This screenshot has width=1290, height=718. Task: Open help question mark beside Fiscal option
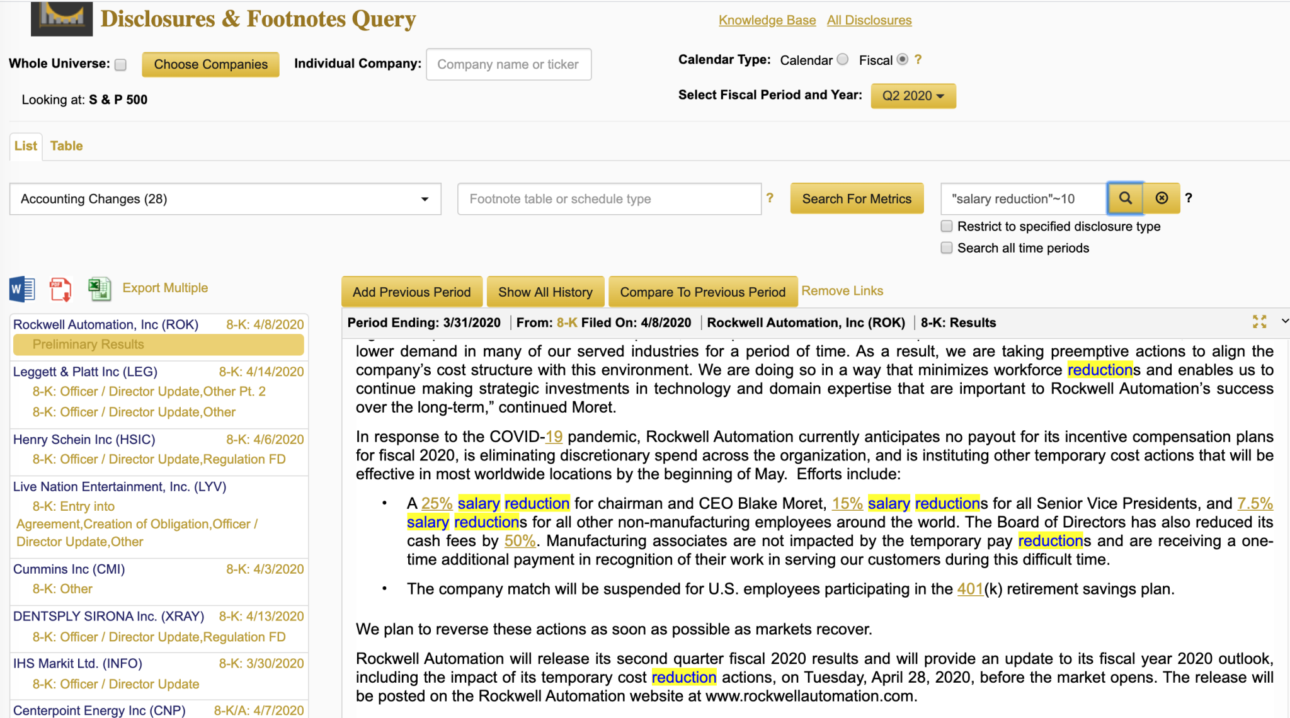pyautogui.click(x=918, y=60)
